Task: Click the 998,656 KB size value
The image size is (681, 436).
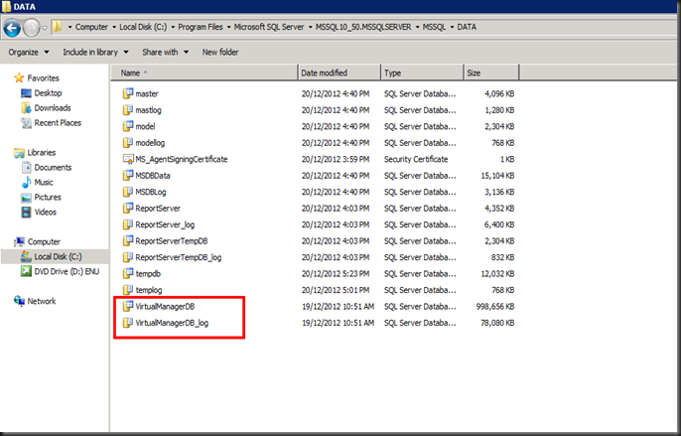Action: (495, 307)
